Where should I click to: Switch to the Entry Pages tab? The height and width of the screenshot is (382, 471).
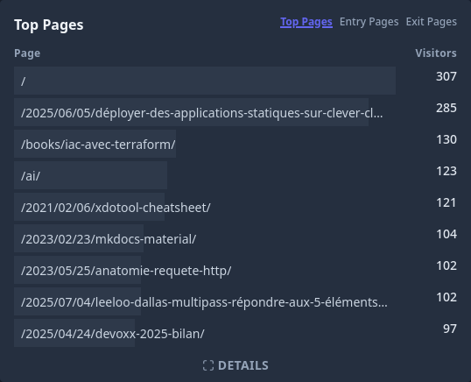point(369,22)
